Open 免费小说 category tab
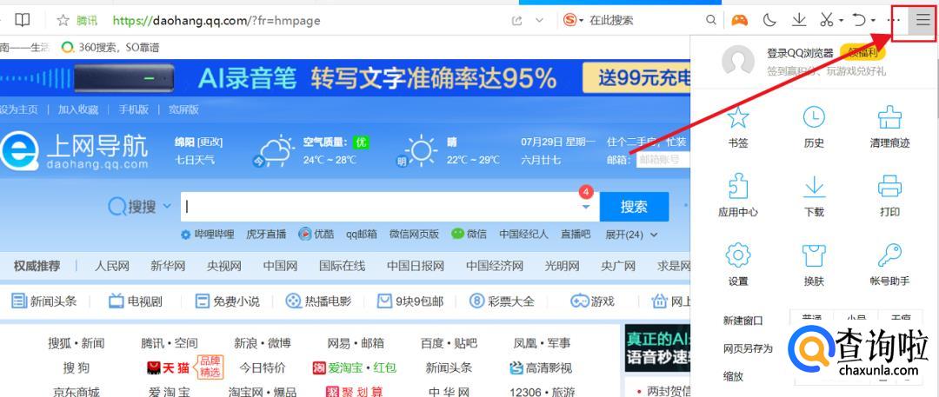Screen dimensions: 939x397 pos(228,301)
